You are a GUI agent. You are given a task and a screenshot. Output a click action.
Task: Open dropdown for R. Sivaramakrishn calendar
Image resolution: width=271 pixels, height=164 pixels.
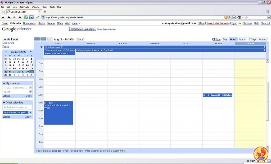(x=30, y=88)
